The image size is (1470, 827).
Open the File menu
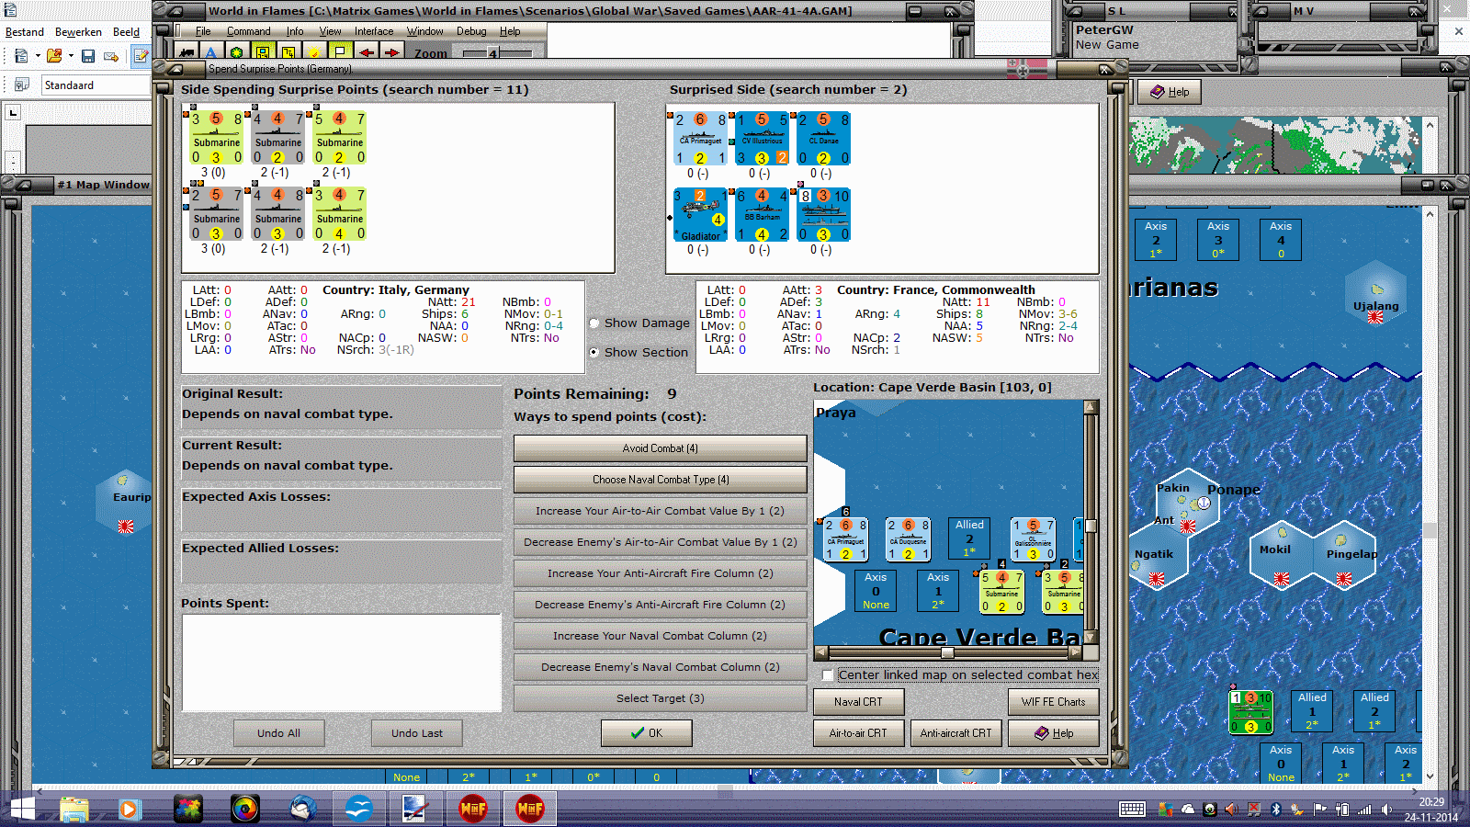coord(203,31)
